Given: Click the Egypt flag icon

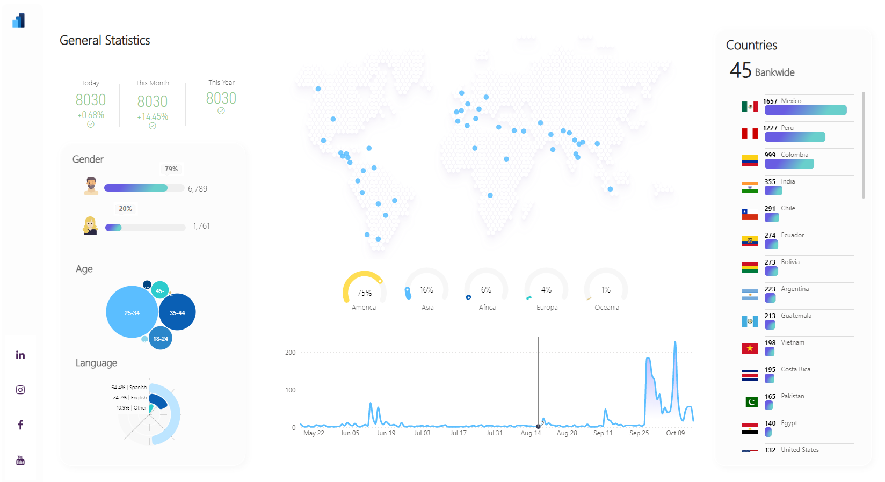Looking at the screenshot, I should (x=750, y=429).
